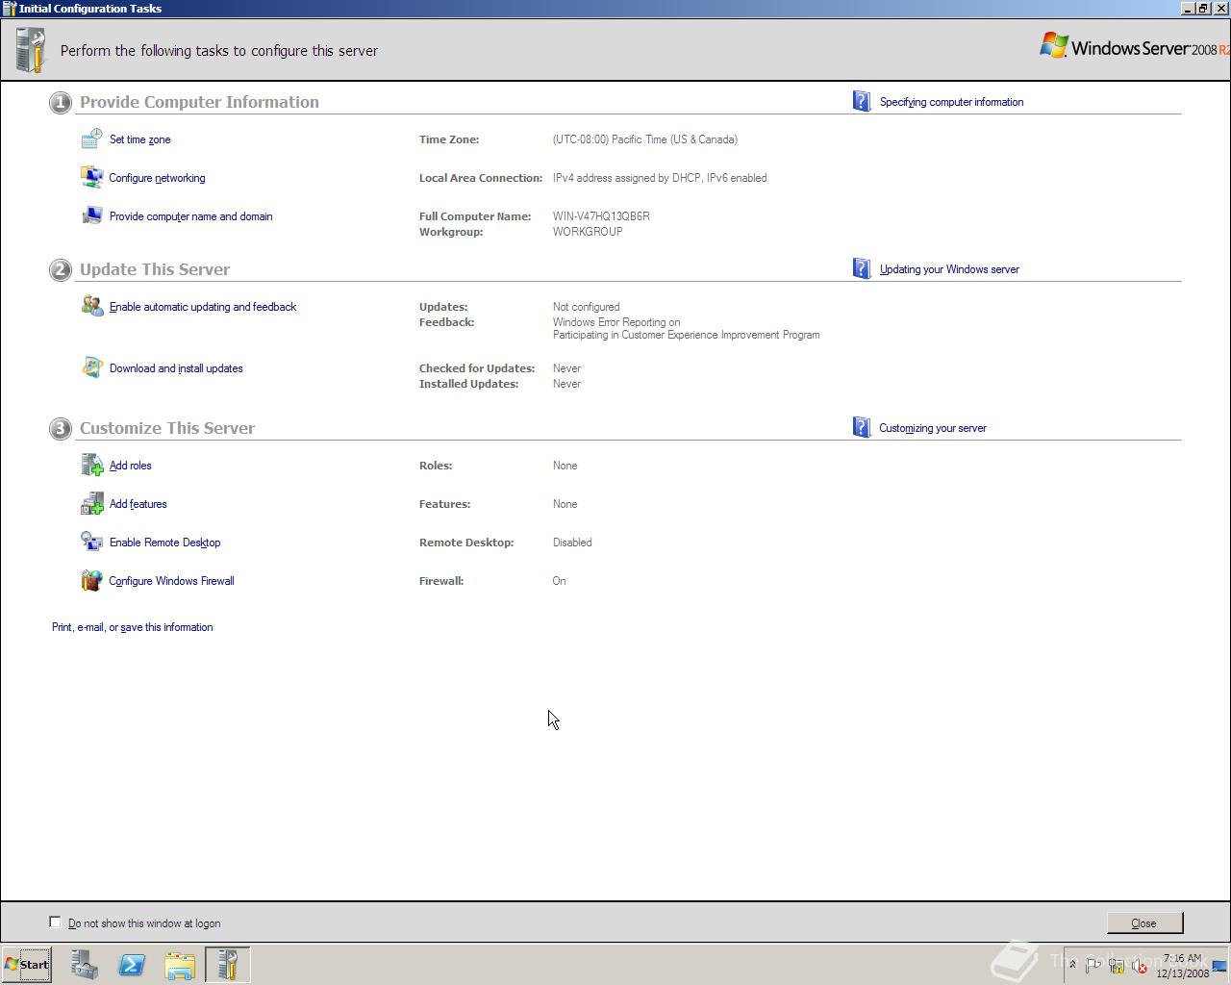
Task: Click the Windows Error Reporting on text
Action: click(x=616, y=322)
